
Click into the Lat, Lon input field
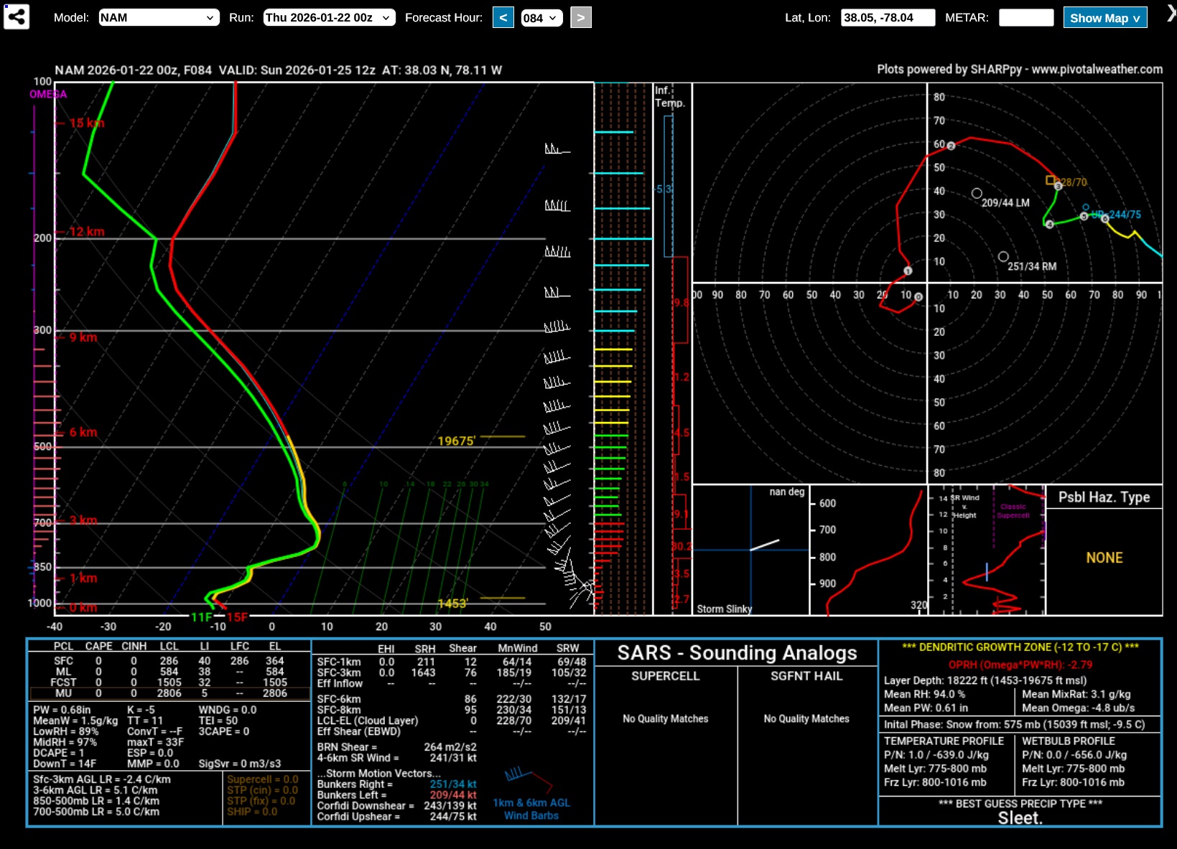[888, 18]
